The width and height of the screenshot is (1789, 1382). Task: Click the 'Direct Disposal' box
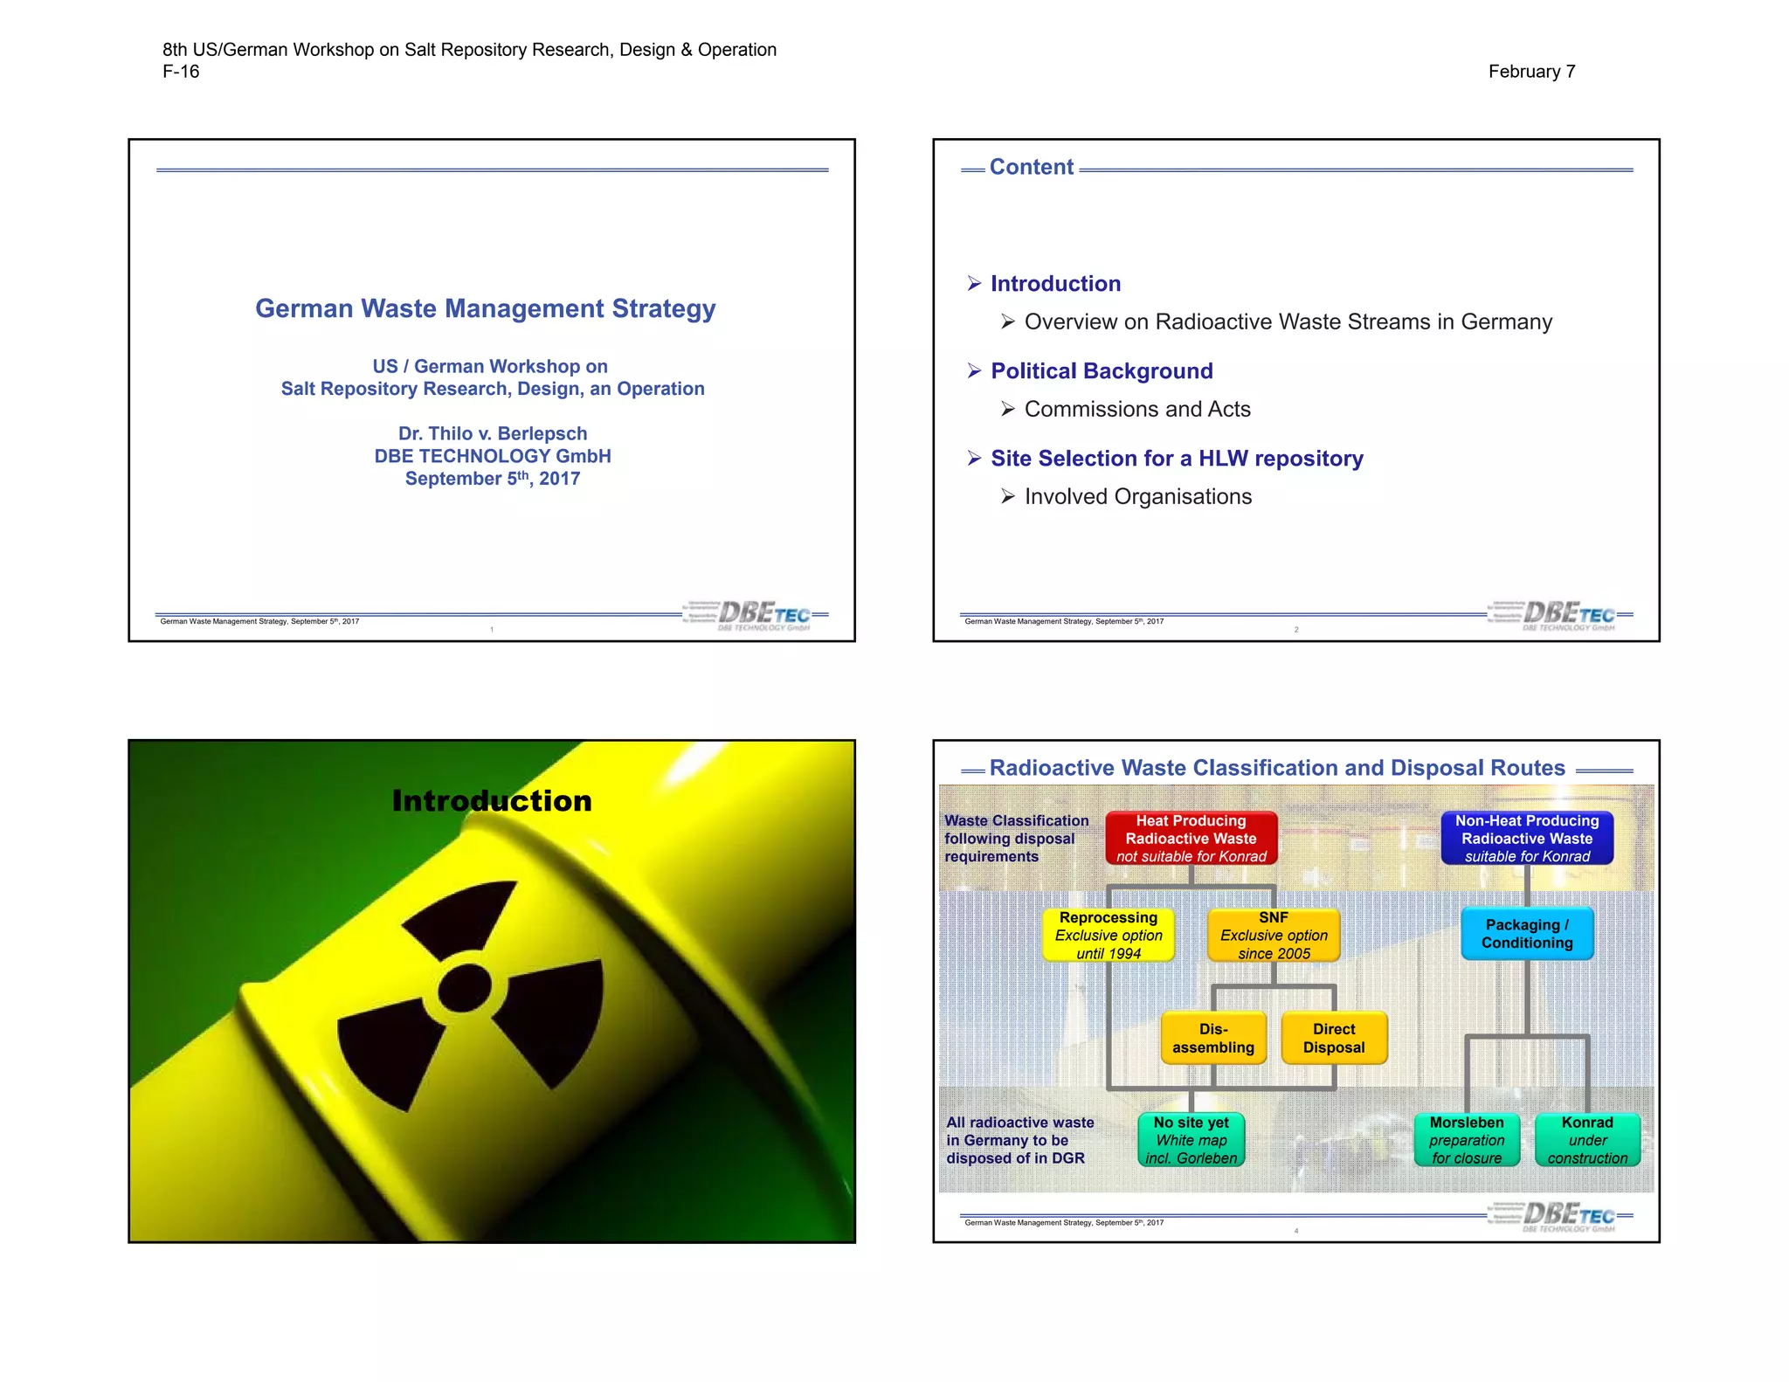pyautogui.click(x=1334, y=1039)
